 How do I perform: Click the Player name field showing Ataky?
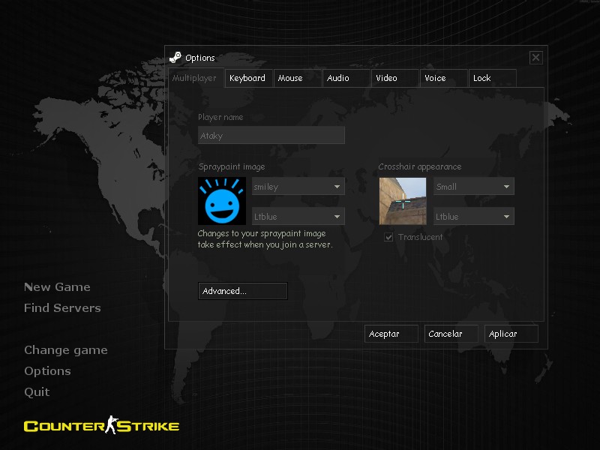pos(271,135)
